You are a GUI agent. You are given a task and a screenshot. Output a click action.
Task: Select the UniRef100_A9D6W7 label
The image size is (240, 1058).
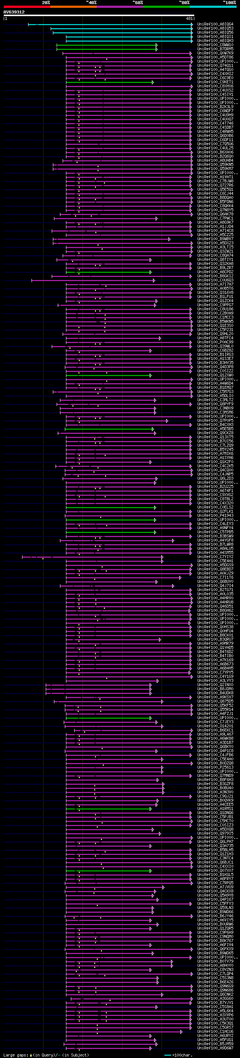[215, 1048]
